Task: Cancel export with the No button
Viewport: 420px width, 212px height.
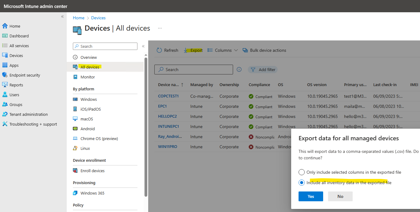Action: pyautogui.click(x=340, y=196)
